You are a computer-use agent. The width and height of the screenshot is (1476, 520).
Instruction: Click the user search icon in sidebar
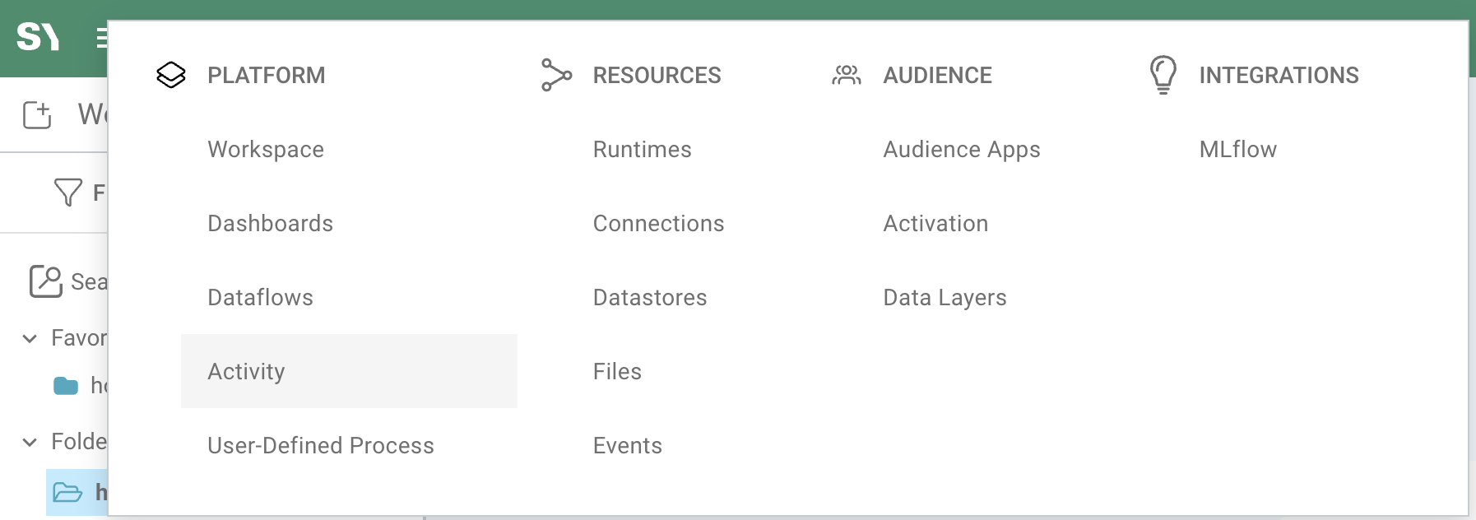point(46,281)
